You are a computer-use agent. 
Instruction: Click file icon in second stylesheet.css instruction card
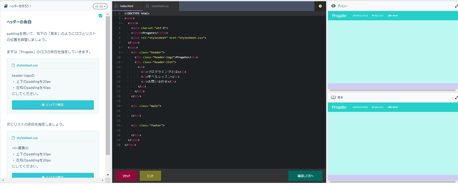point(13,138)
